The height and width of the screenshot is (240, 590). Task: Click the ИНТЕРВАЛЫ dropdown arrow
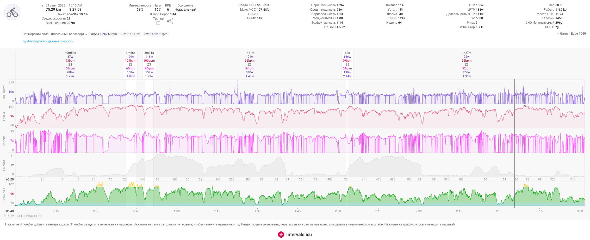(40, 216)
